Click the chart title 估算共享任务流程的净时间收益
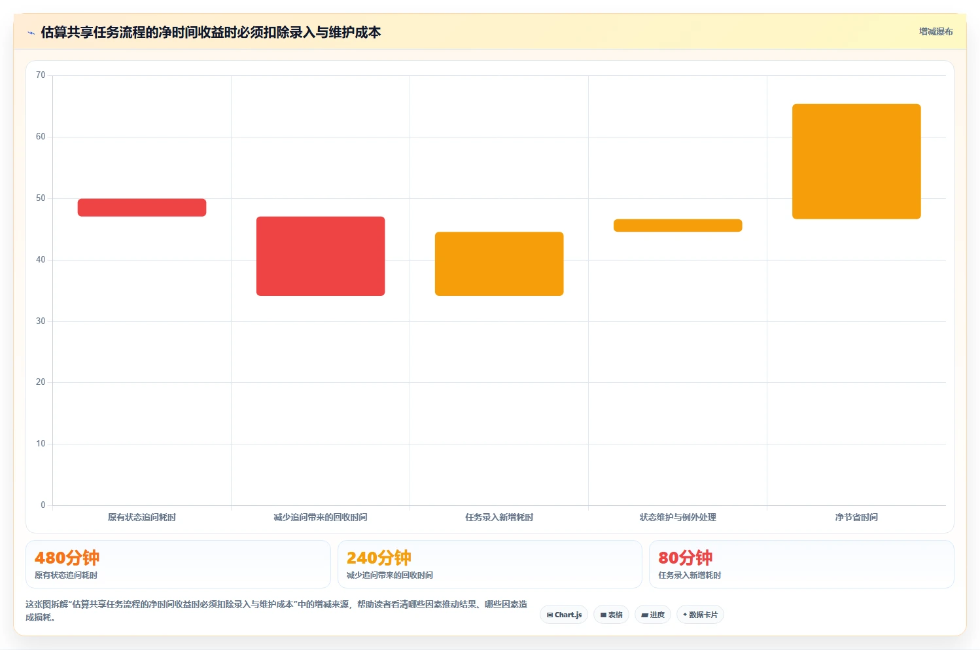Image resolution: width=980 pixels, height=650 pixels. click(x=211, y=32)
